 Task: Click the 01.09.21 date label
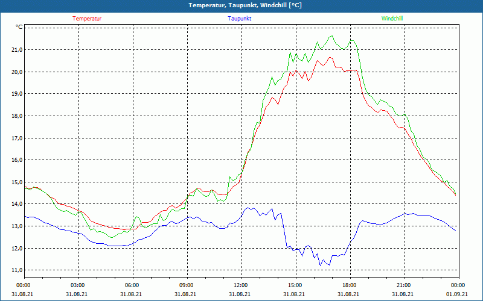pyautogui.click(x=457, y=294)
